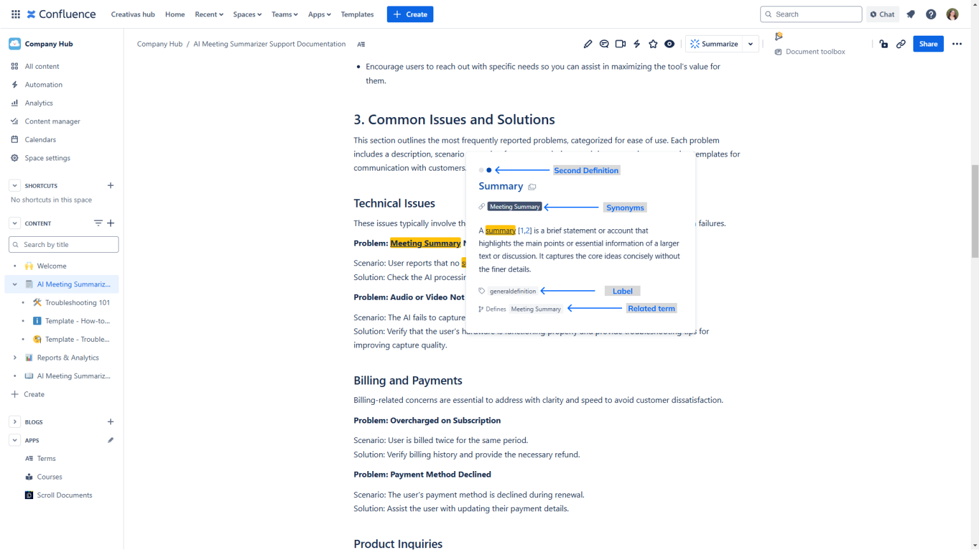The height and width of the screenshot is (550, 979).
Task: Type a query in the Search by title field
Action: (64, 244)
